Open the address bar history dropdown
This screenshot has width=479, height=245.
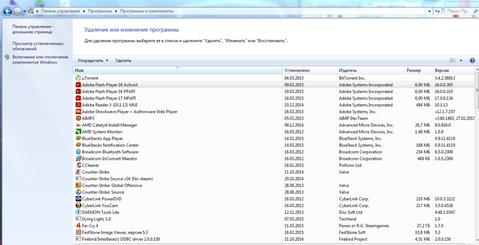point(429,11)
